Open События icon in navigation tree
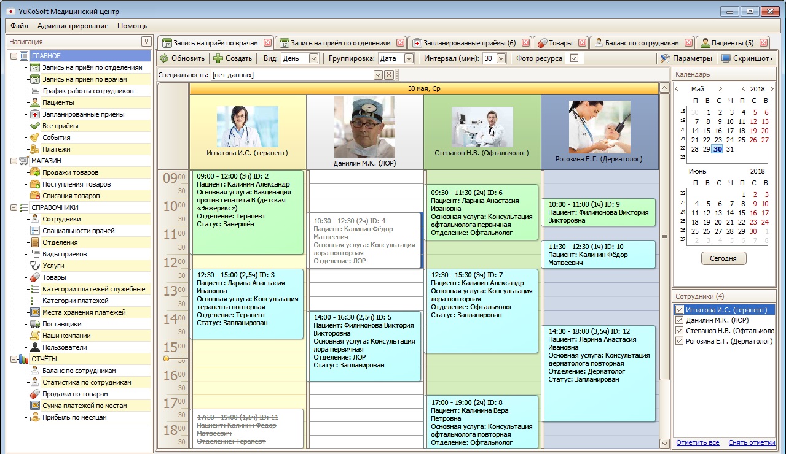Image resolution: width=786 pixels, height=454 pixels. pyautogui.click(x=35, y=137)
